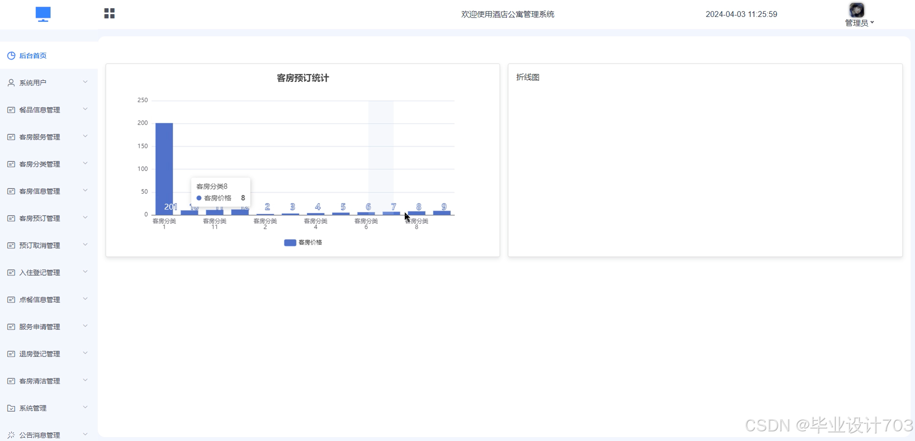
Task: Open the 退房登记管理 menu
Action: point(49,353)
